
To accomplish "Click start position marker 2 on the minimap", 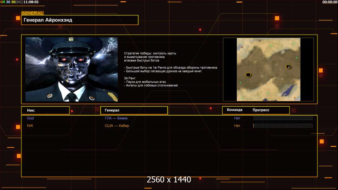I will 289,66.
